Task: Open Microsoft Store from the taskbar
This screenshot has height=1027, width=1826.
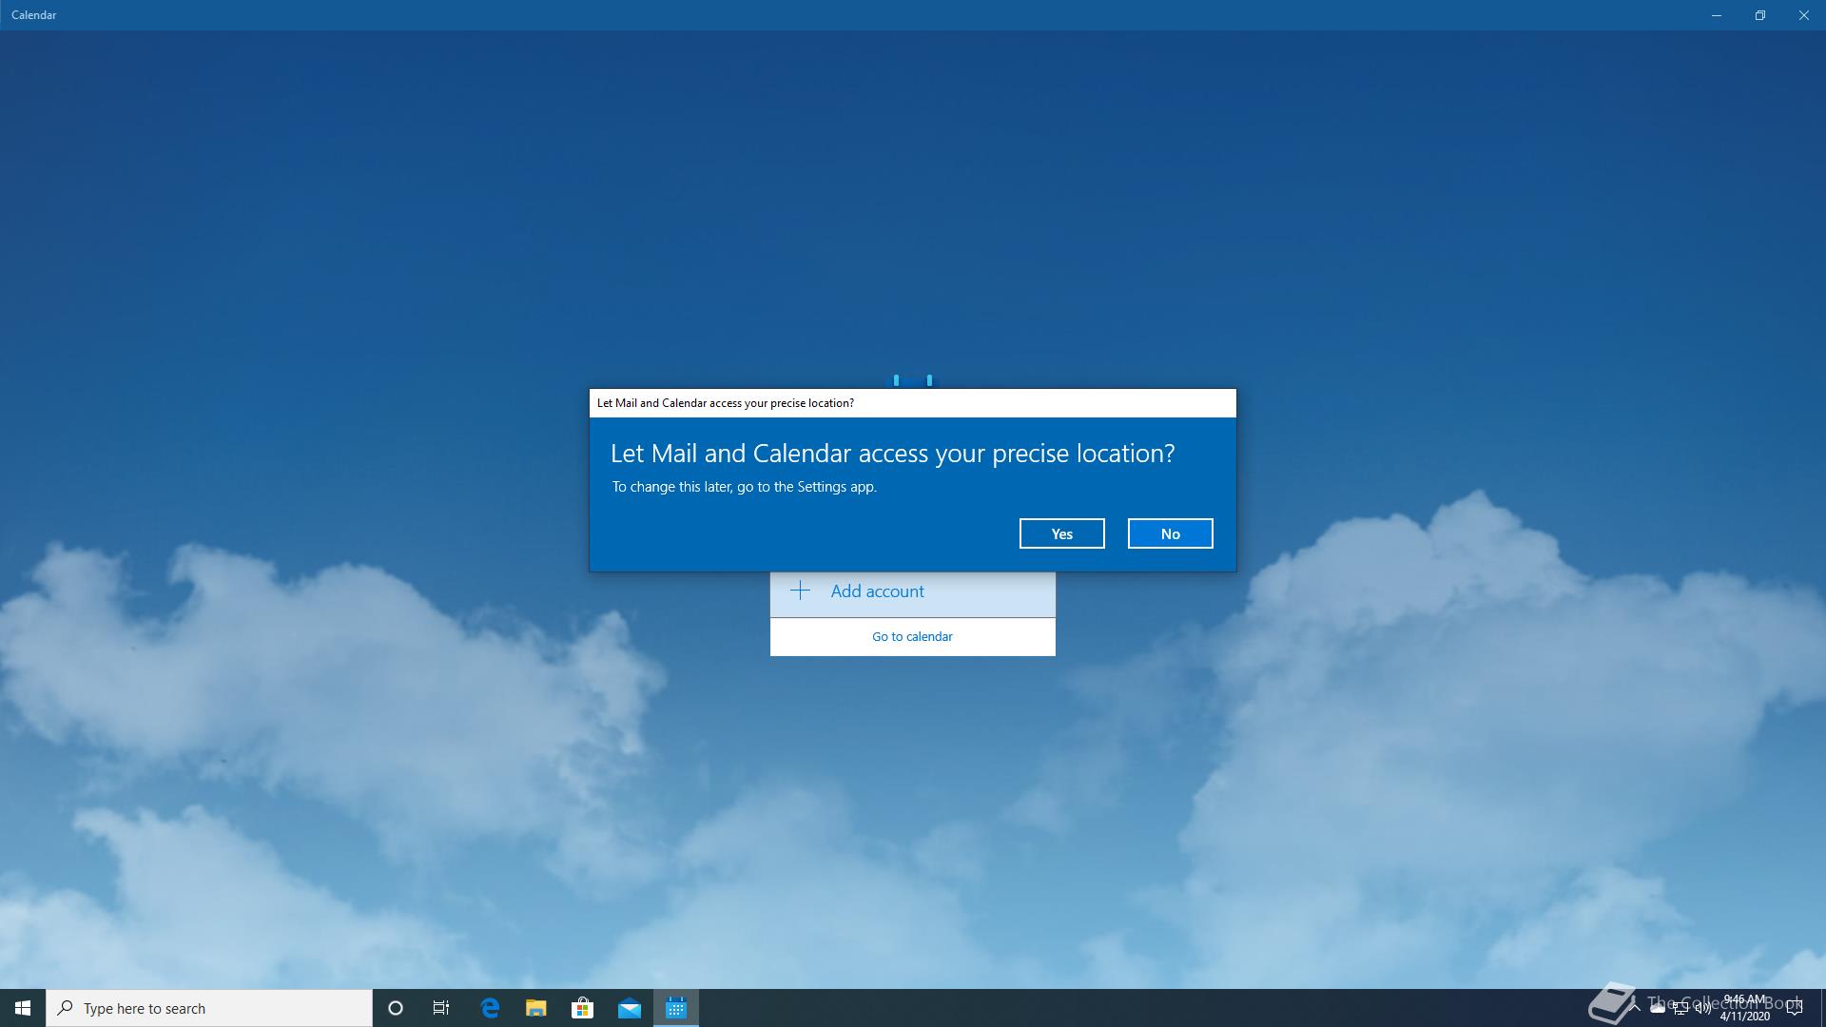Action: [582, 1008]
